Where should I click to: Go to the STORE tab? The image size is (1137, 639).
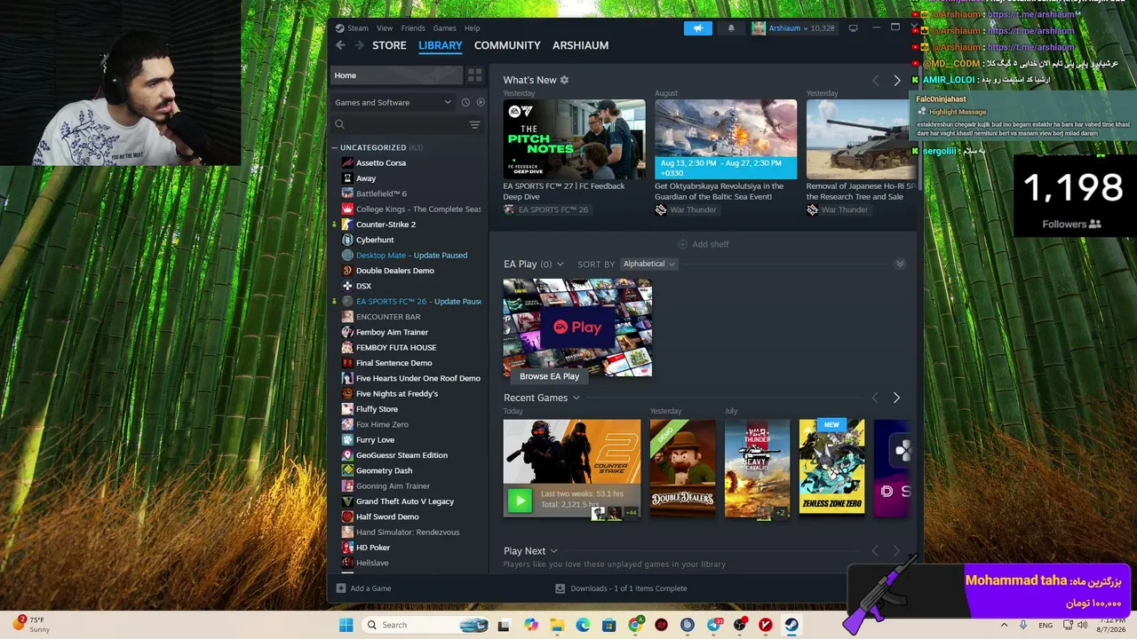pyautogui.click(x=389, y=45)
